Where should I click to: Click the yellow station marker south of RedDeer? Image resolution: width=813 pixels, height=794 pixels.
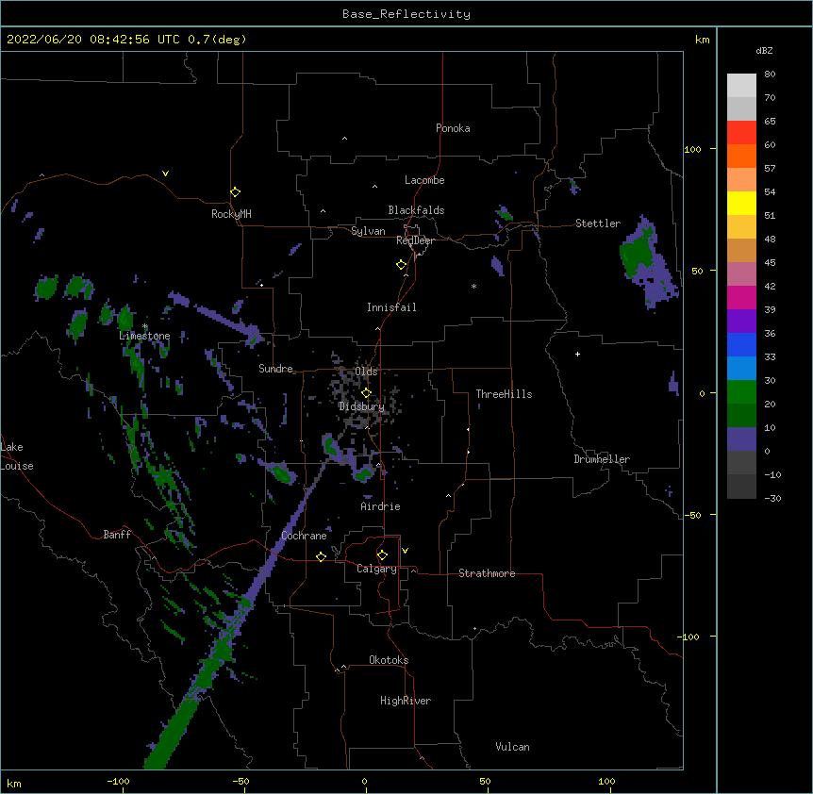[x=402, y=265]
